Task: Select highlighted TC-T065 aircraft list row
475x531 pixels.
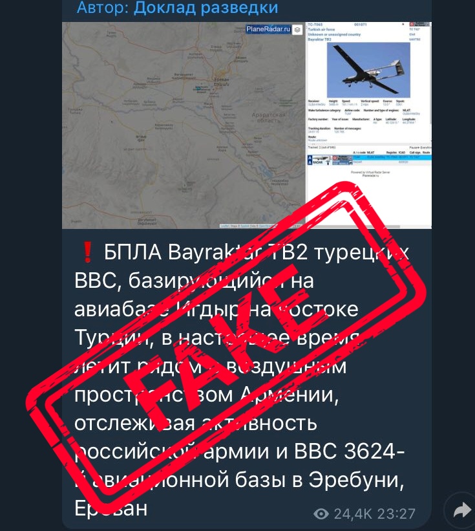Action: (369, 157)
